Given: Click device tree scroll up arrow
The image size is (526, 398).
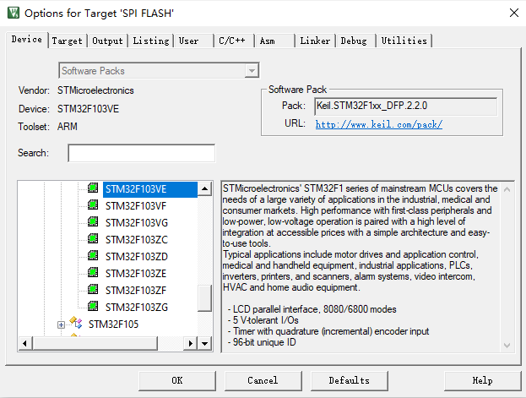Looking at the screenshot, I should tap(204, 188).
